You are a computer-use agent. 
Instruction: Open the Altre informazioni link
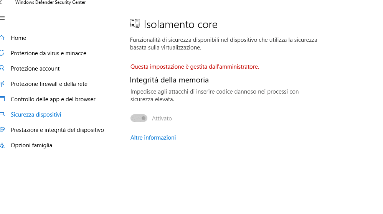tap(153, 138)
